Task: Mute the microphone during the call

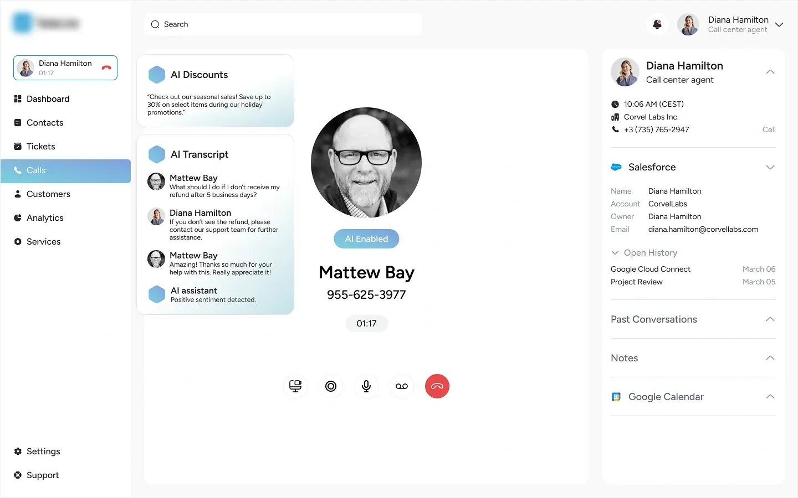Action: tap(366, 386)
